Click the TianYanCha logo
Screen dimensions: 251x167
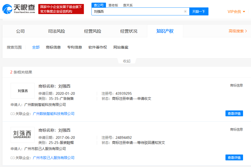[19, 9]
